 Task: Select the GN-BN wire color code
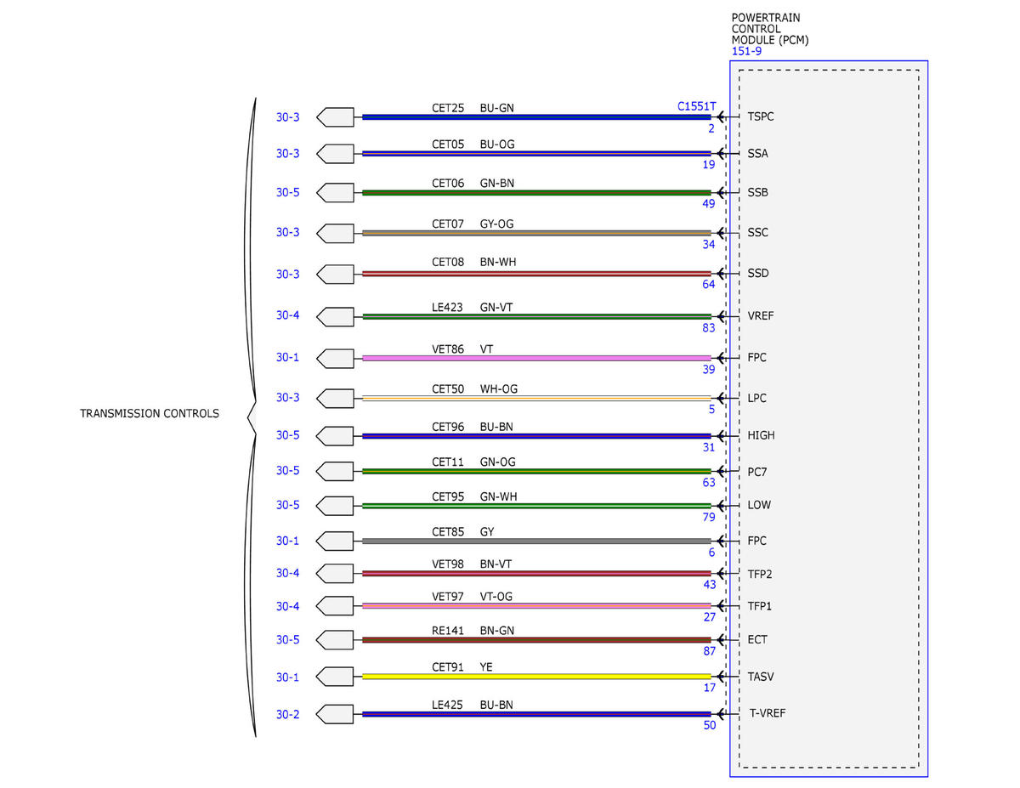(x=497, y=183)
